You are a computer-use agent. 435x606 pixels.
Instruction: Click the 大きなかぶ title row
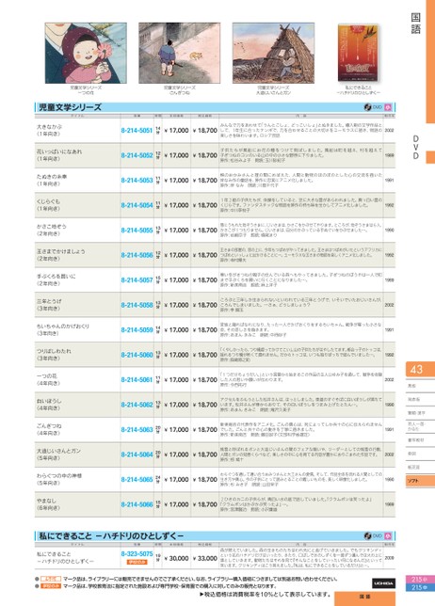[x=215, y=131]
